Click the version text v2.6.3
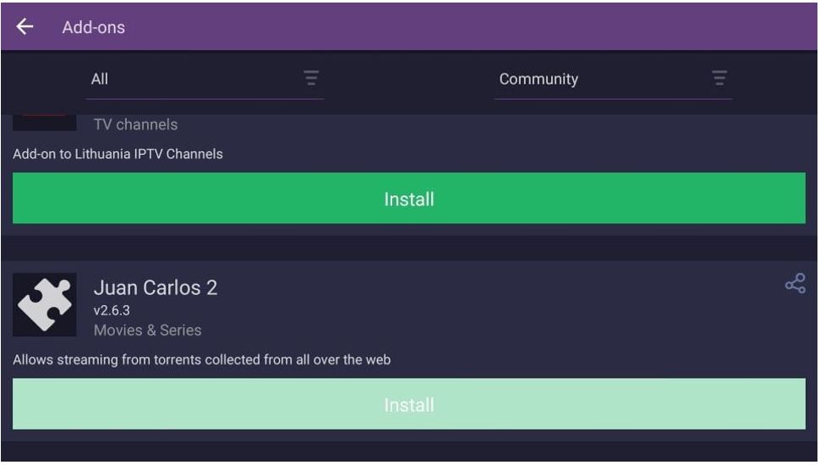 (x=112, y=310)
